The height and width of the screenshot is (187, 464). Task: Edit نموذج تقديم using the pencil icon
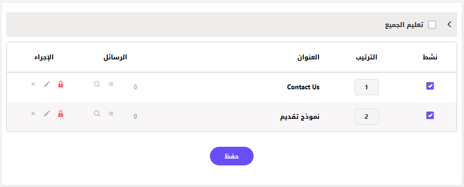(x=47, y=113)
